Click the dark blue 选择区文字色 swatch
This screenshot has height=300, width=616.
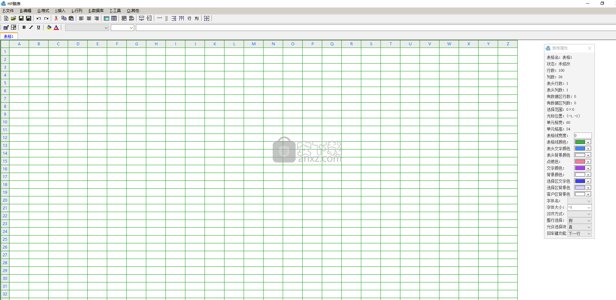[x=580, y=181]
